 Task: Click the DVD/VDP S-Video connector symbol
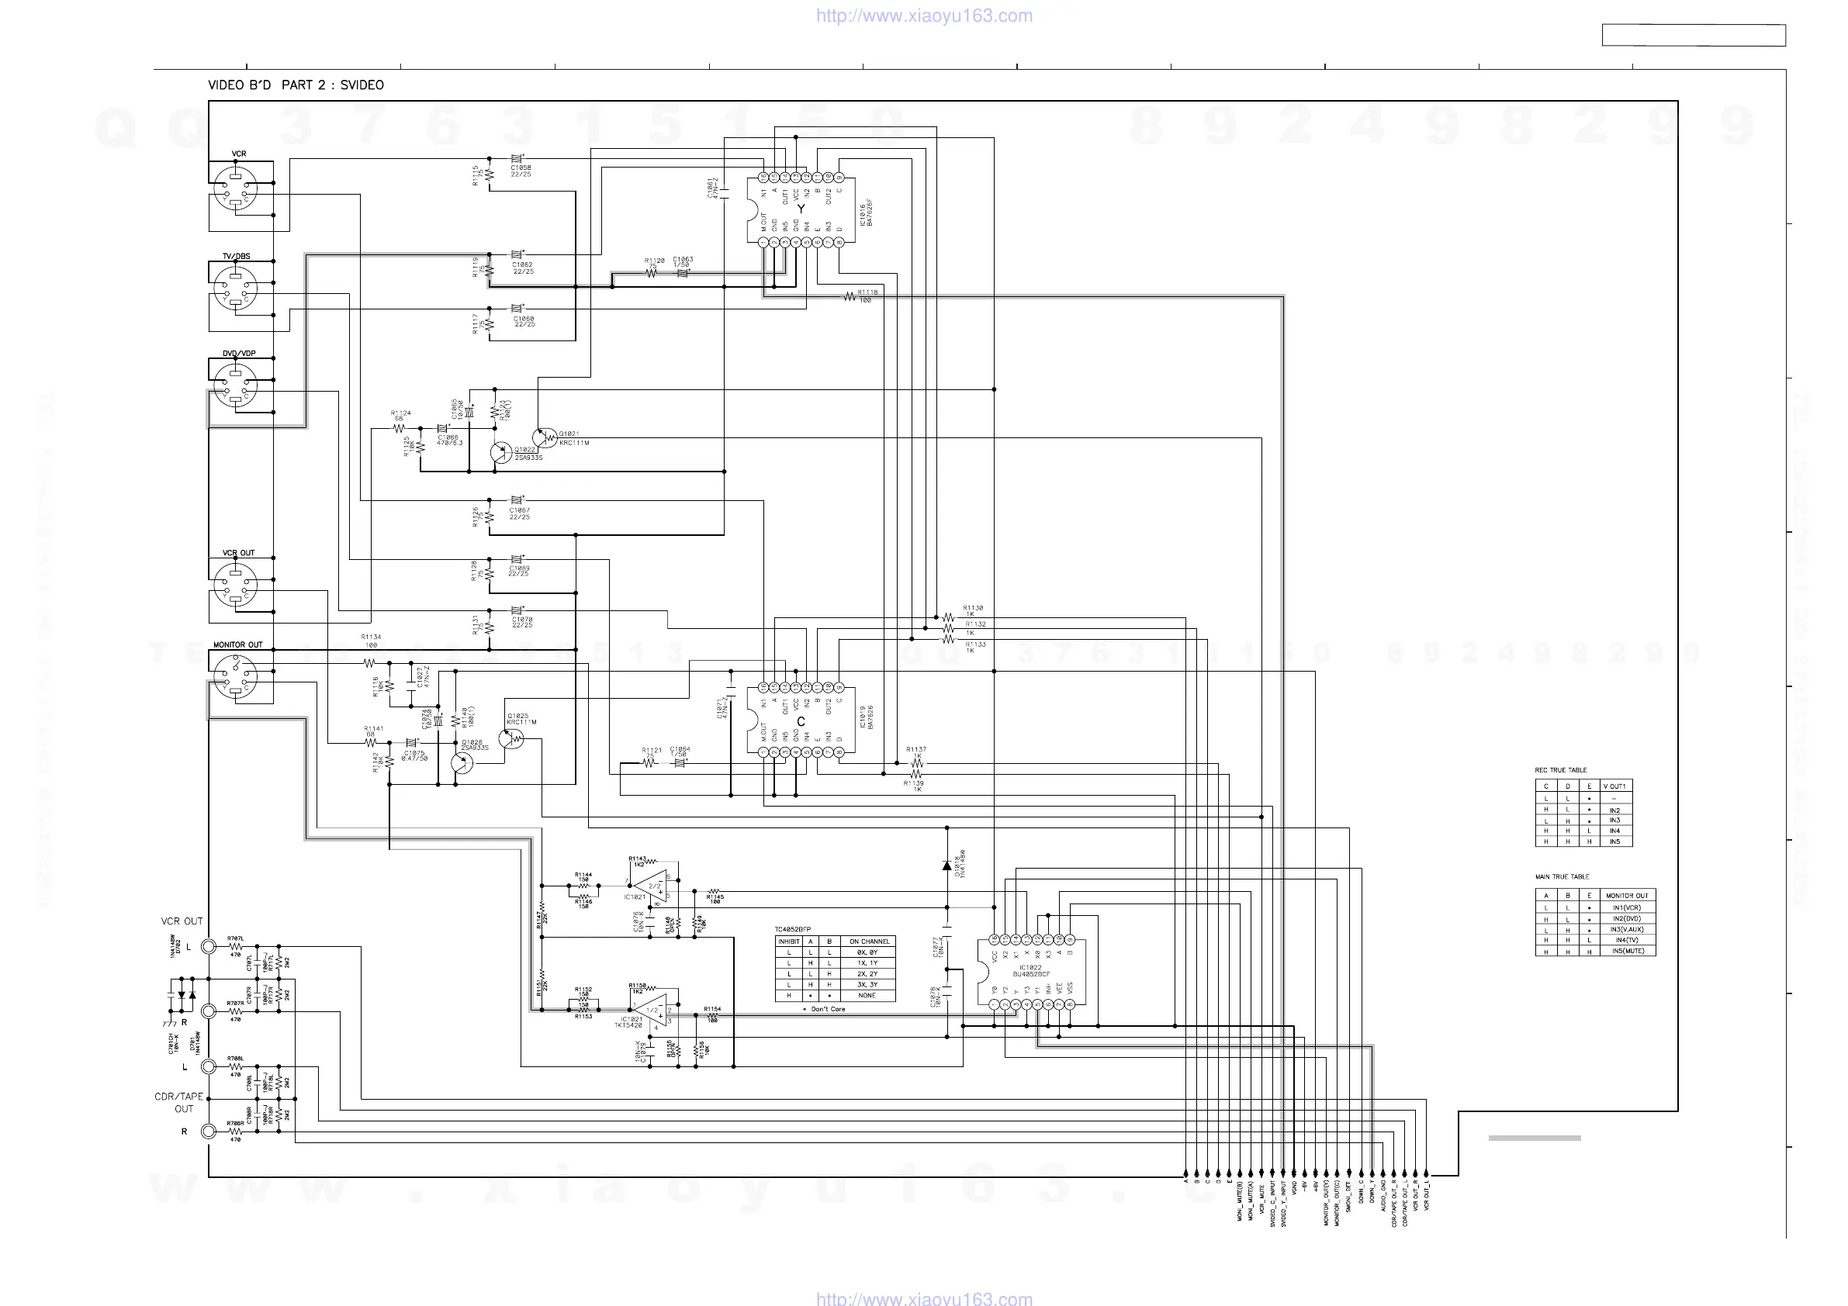click(x=236, y=385)
